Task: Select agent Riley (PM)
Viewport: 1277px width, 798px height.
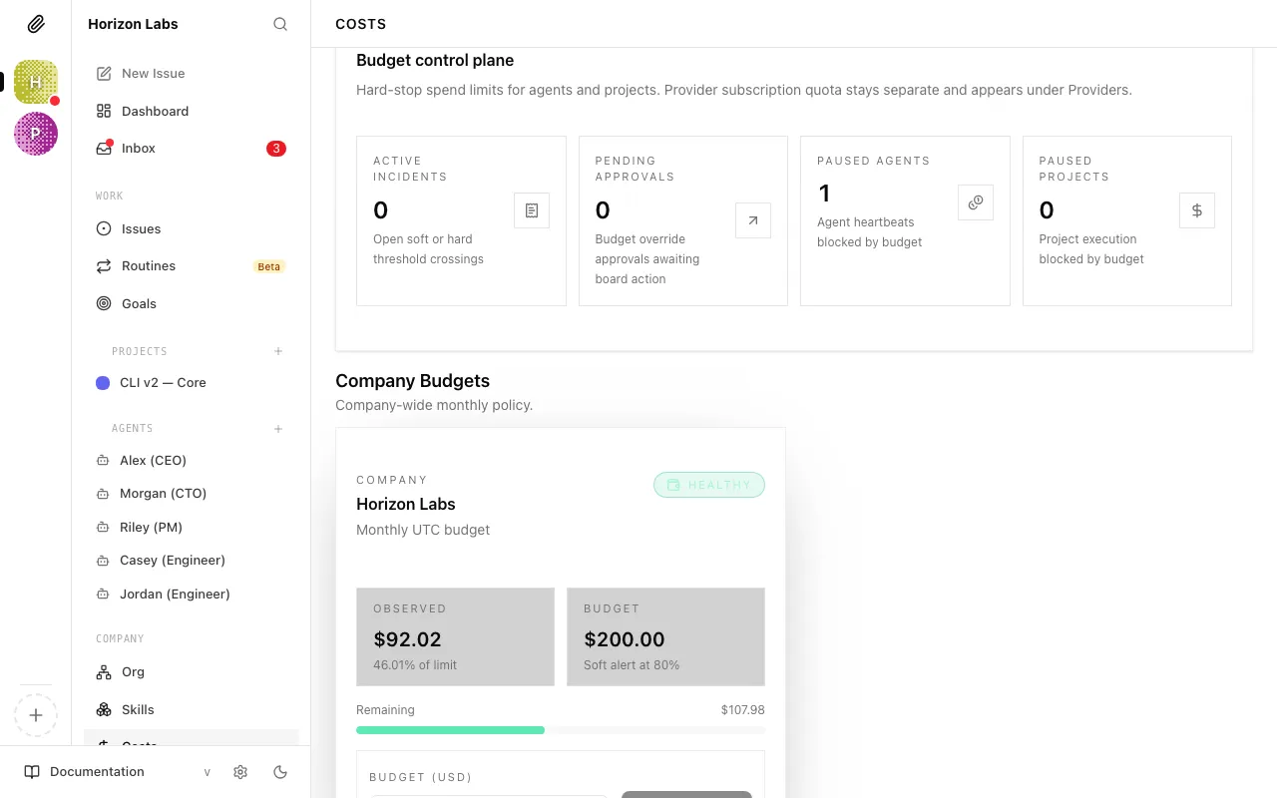Action: coord(191,528)
